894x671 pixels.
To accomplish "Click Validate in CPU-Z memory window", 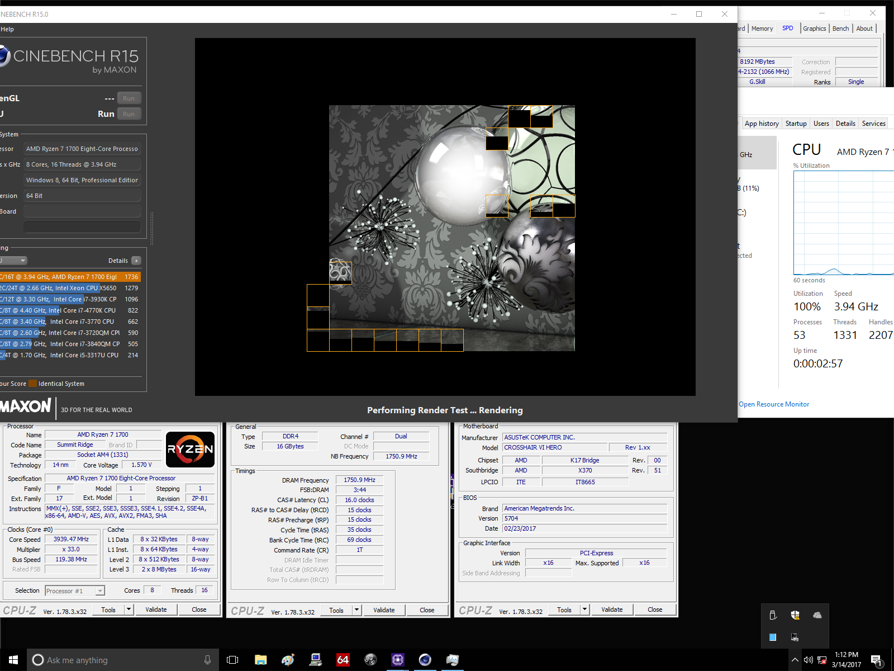I will (384, 610).
